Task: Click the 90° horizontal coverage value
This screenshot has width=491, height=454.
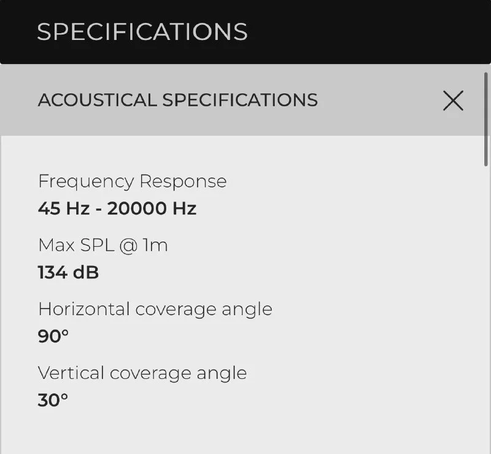Action: click(53, 336)
